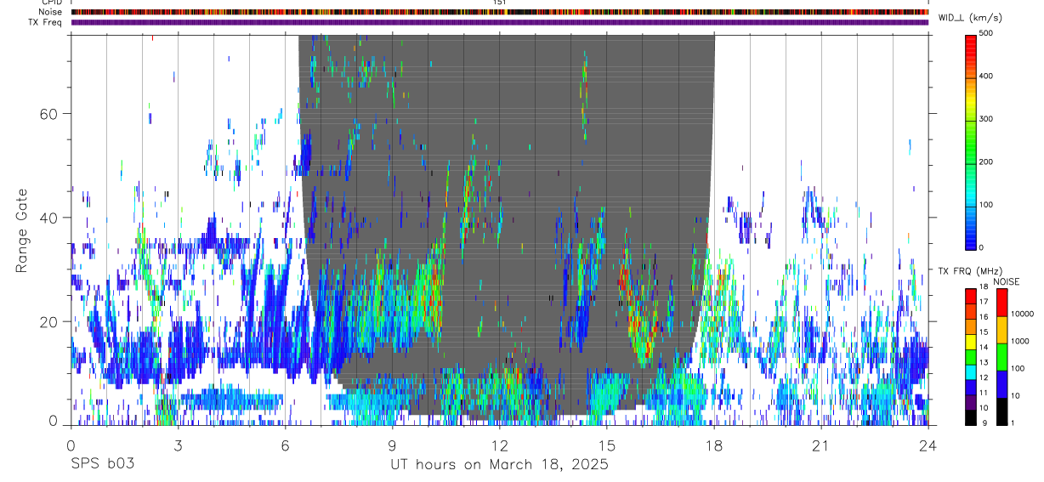1044x482 pixels.
Task: Click the orange swatch of NOISE legend
Action: point(1002,330)
